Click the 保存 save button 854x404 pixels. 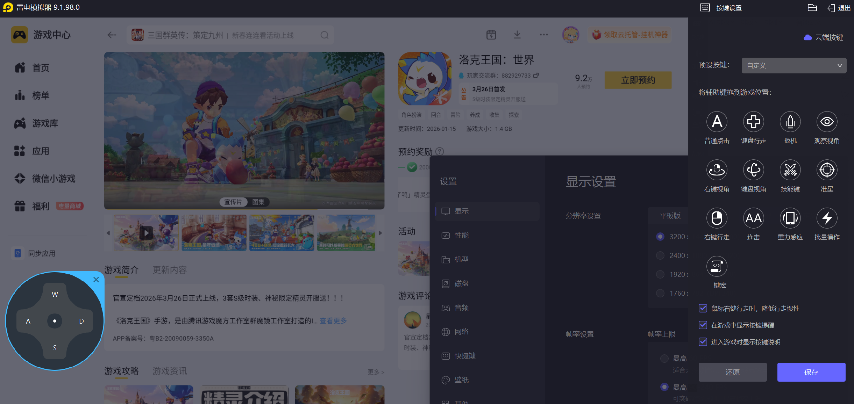pos(811,372)
